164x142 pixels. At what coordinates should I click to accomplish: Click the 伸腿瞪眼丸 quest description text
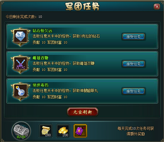click(x=65, y=91)
